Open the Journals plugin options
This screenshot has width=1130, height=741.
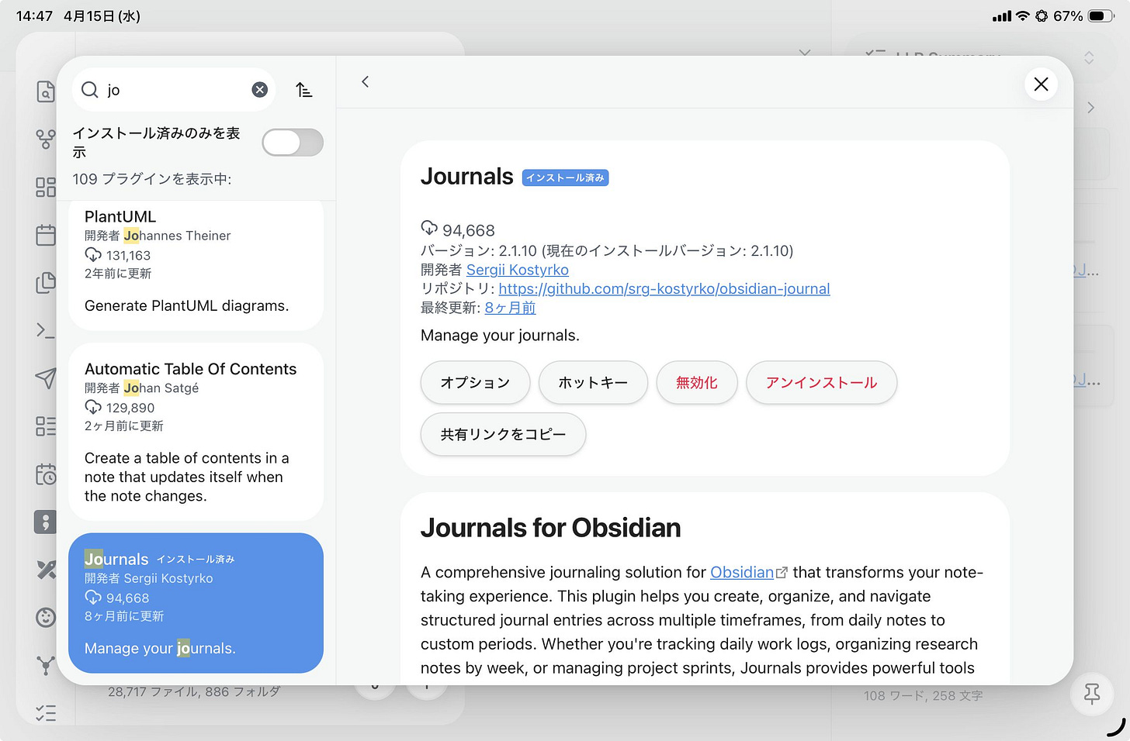coord(475,383)
